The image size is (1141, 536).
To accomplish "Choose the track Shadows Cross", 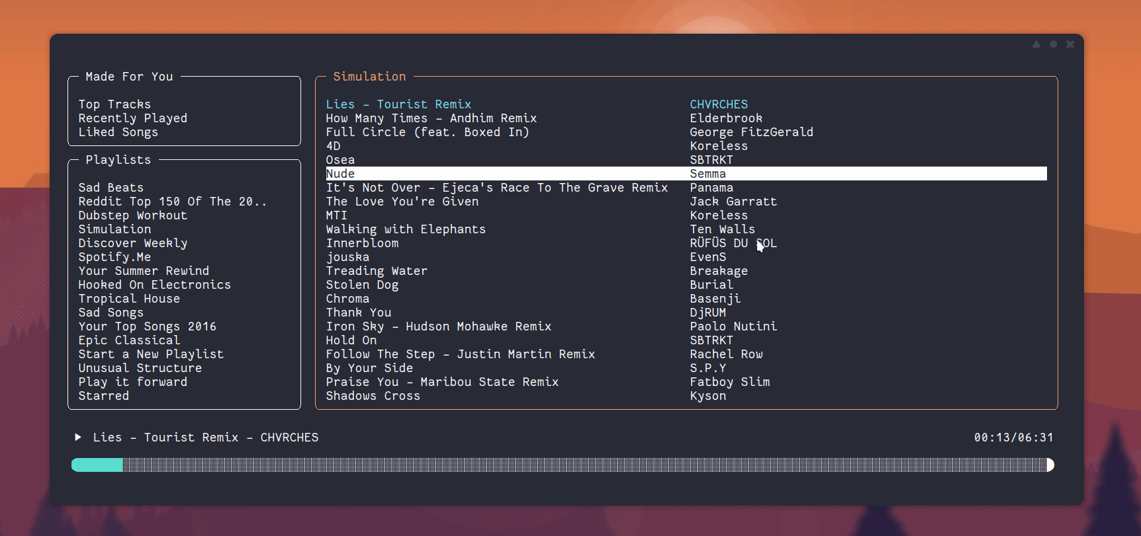I will coord(373,396).
